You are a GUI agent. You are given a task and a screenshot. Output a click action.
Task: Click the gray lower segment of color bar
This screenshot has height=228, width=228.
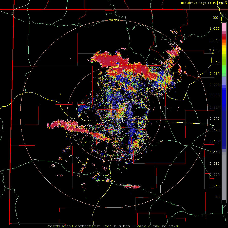(x=224, y=176)
